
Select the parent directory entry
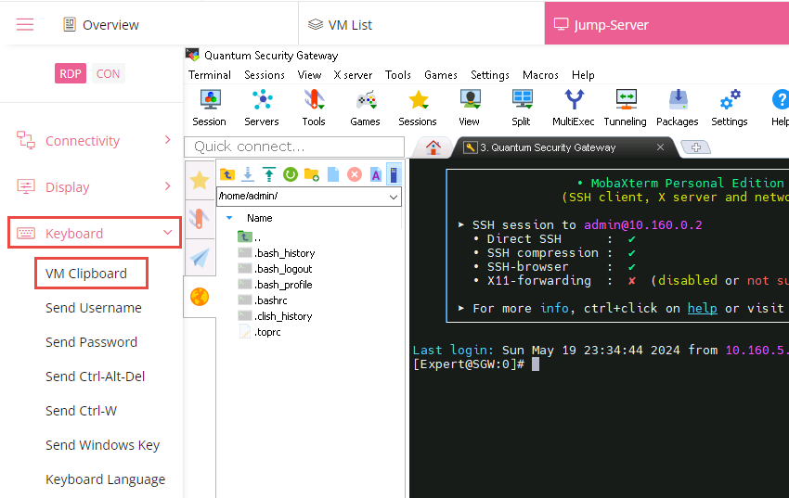coord(250,236)
